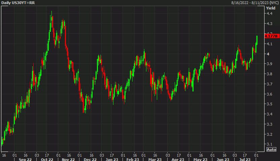
Task: Click the Auto scale button
Action: click(271, 149)
